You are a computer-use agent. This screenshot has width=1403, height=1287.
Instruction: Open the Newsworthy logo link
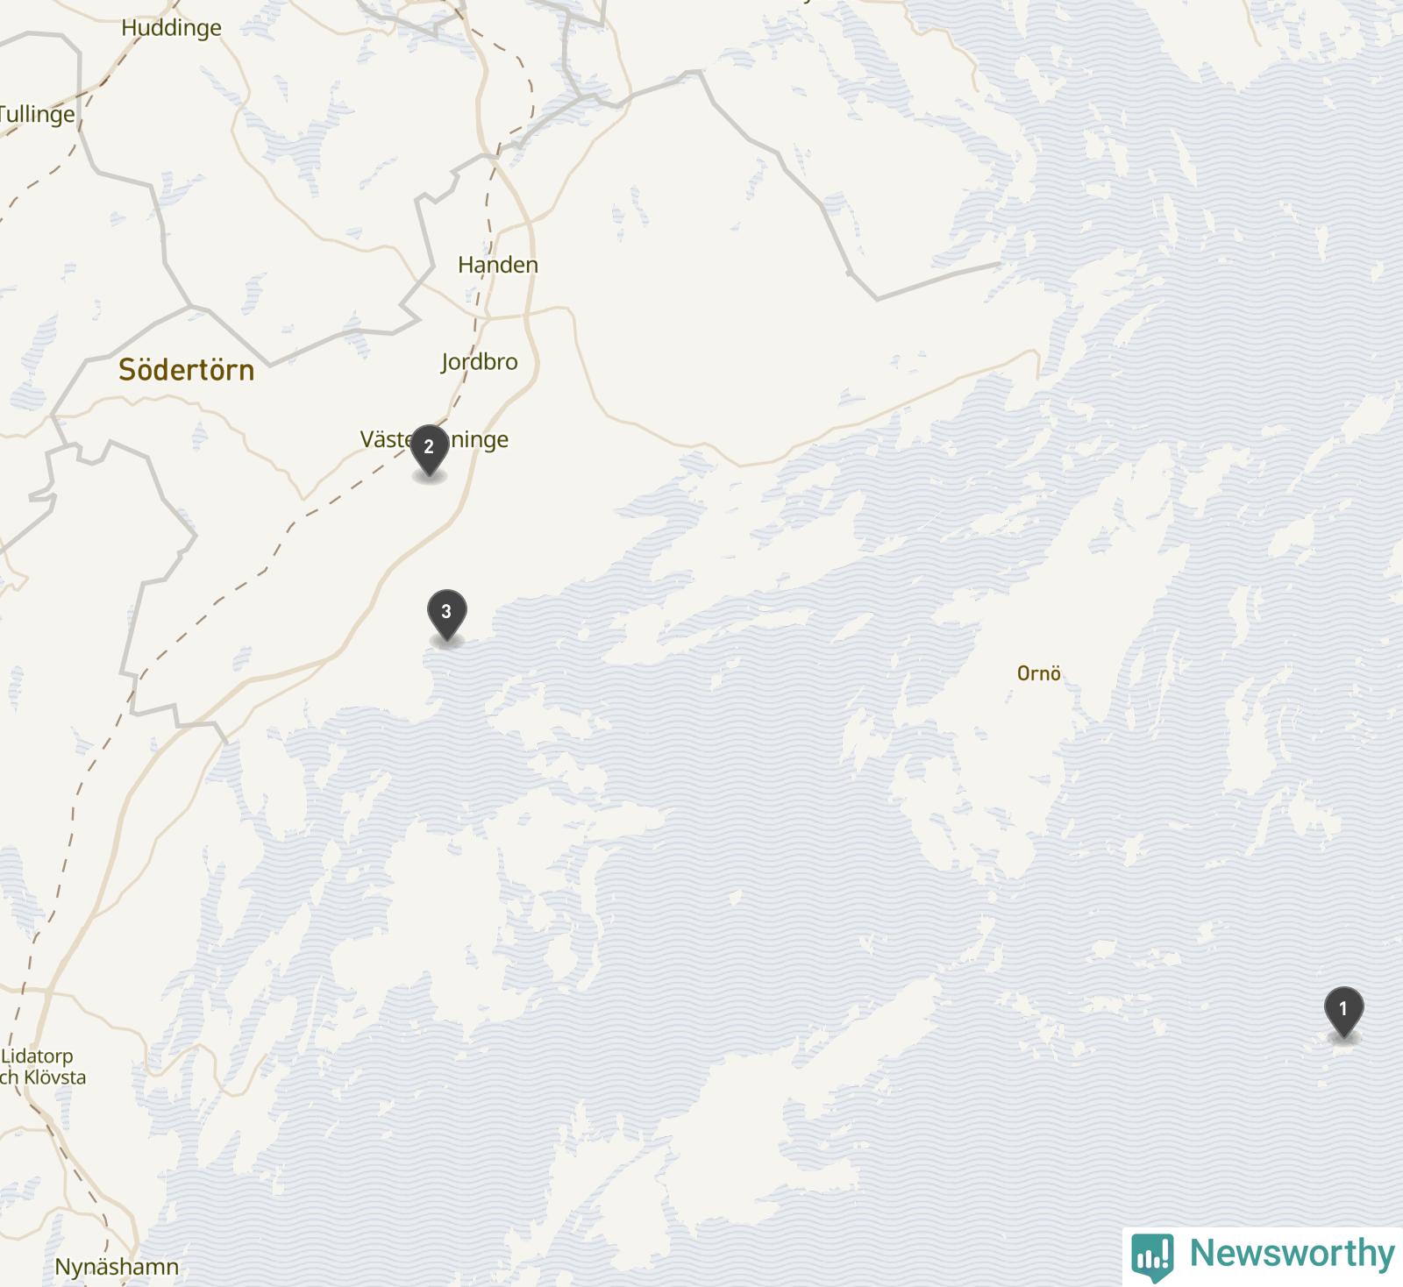[1263, 1255]
